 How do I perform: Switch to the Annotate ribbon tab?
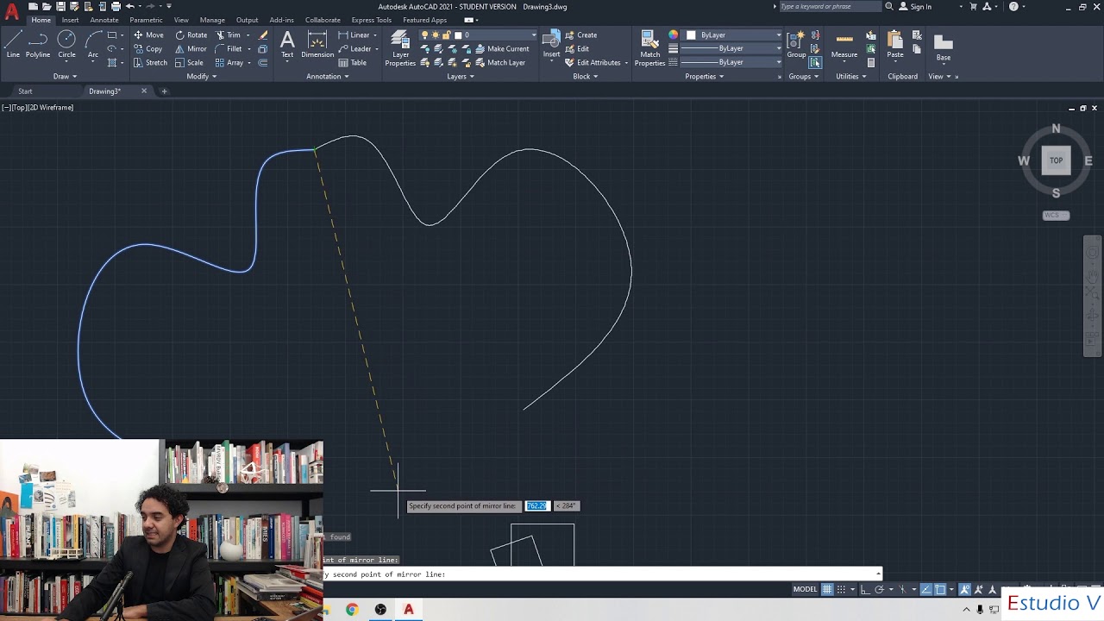[104, 20]
